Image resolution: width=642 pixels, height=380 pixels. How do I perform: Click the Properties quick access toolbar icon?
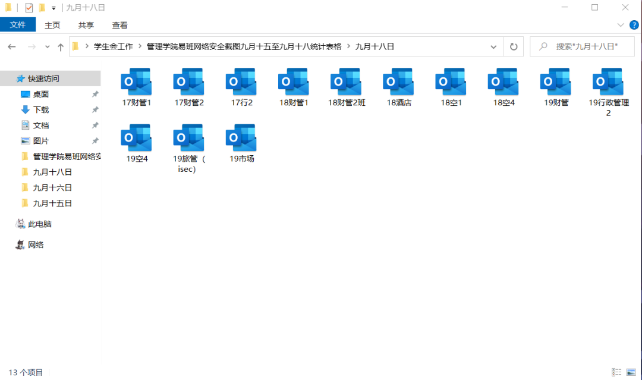(x=29, y=7)
